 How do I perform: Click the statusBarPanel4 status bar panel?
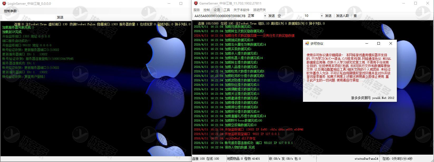point(366,159)
